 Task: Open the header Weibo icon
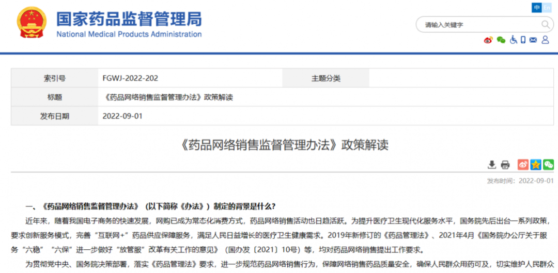tap(488, 40)
